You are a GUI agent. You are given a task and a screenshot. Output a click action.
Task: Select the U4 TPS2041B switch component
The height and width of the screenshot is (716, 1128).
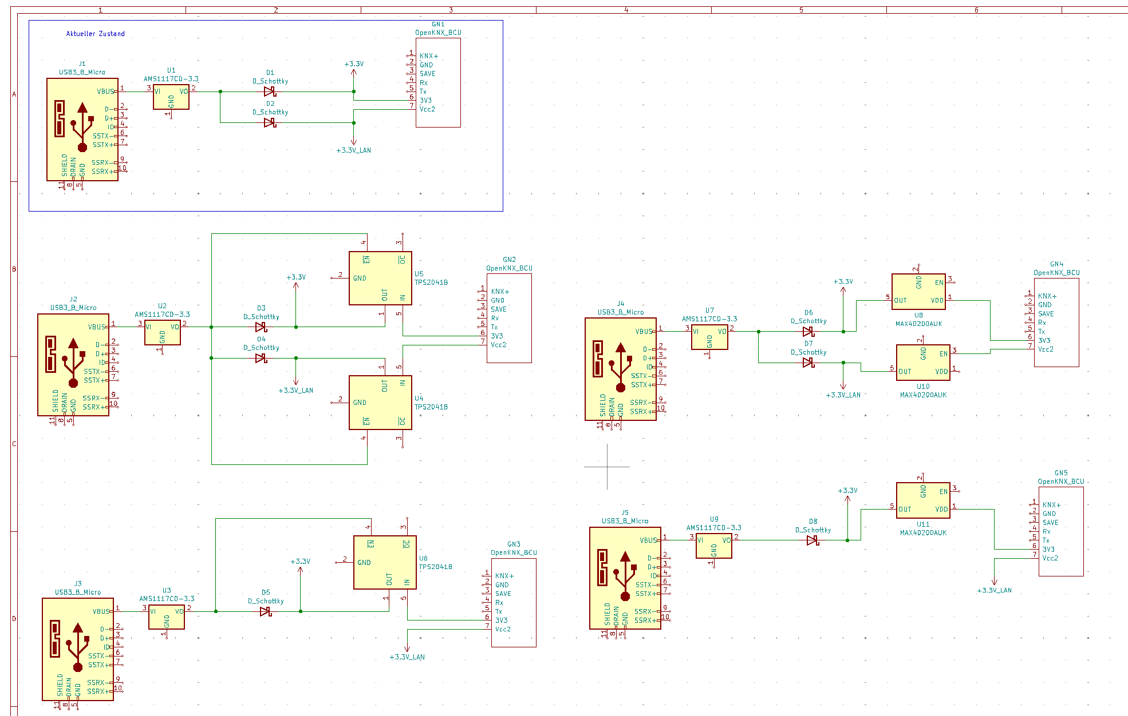click(380, 402)
